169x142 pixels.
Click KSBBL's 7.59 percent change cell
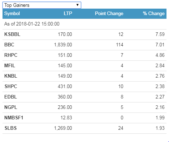coord(160,34)
